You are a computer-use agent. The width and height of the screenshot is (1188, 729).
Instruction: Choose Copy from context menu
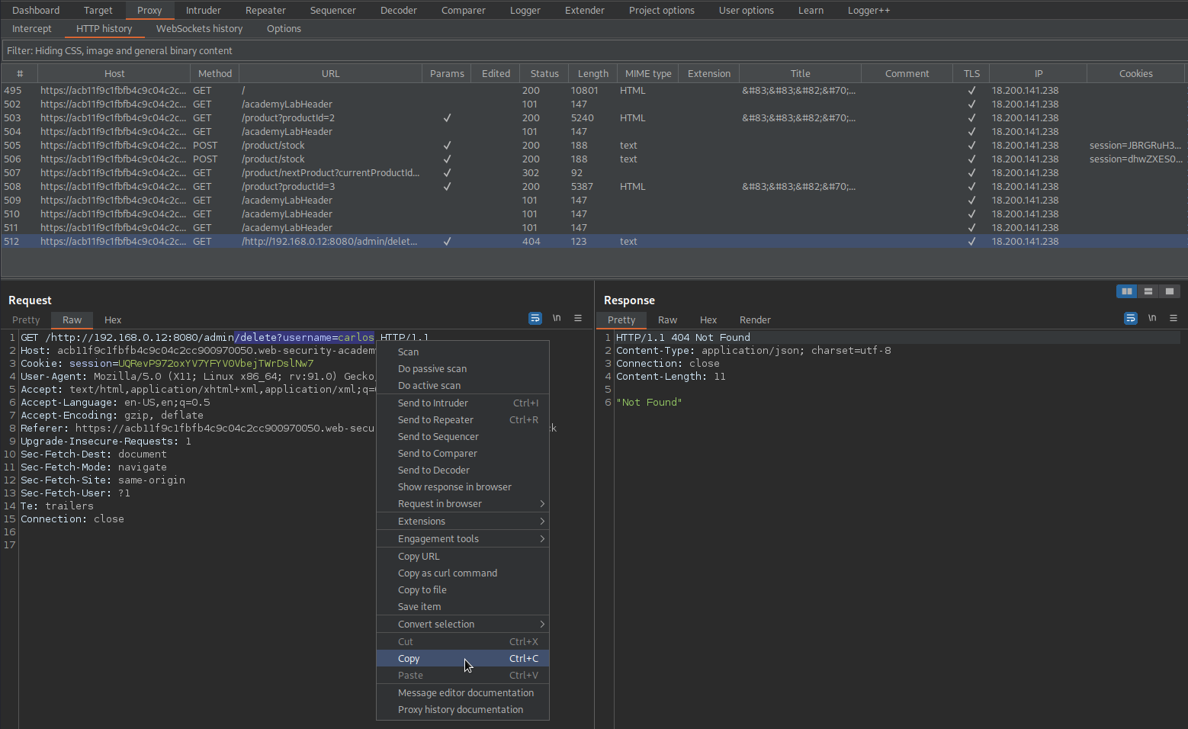point(463,658)
